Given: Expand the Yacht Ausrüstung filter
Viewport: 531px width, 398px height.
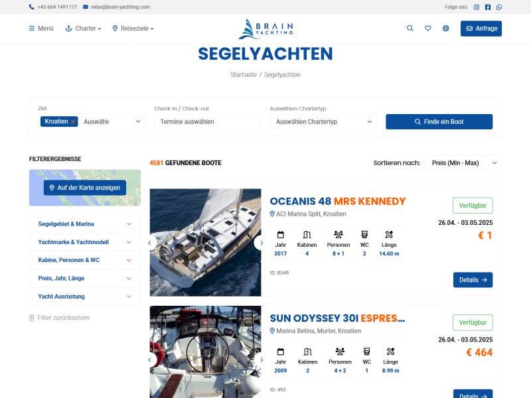Looking at the screenshot, I should click(x=85, y=297).
